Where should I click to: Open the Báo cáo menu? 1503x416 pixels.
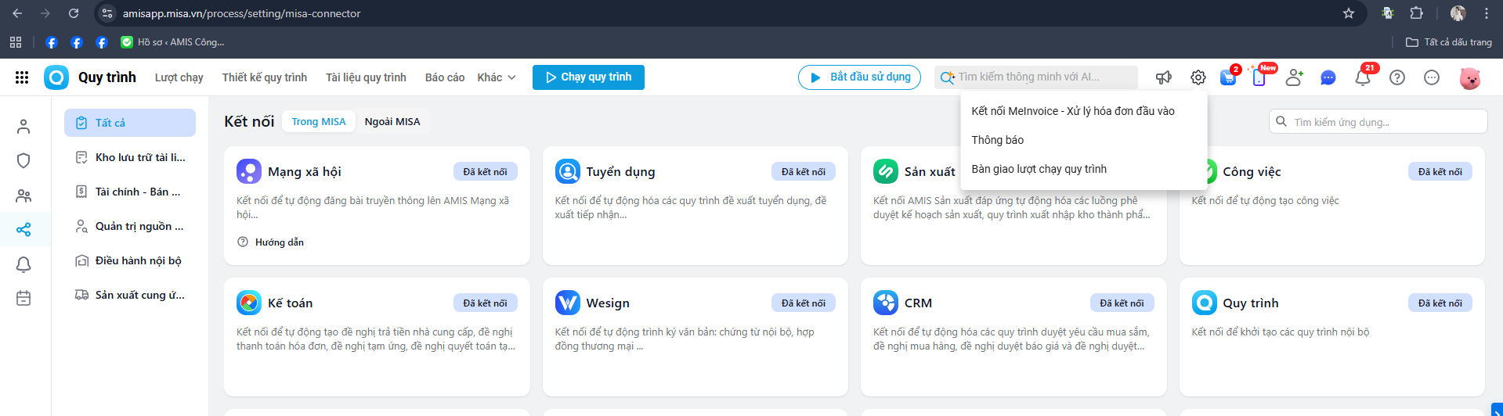click(445, 77)
